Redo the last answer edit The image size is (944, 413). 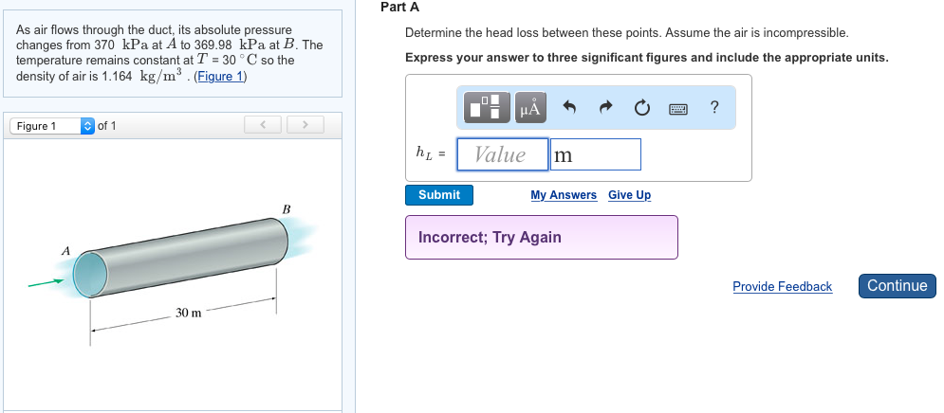(606, 108)
